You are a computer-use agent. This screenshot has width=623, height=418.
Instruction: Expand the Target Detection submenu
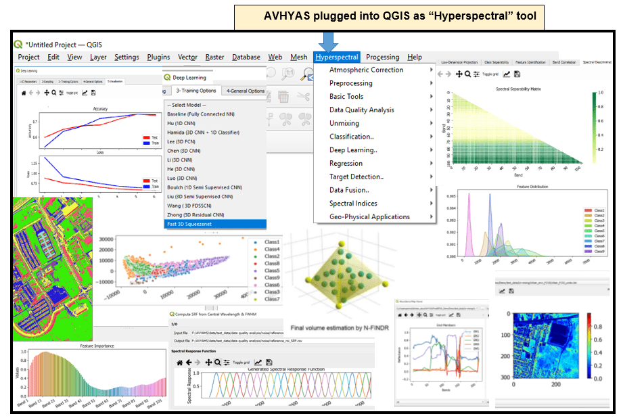[x=375, y=177]
